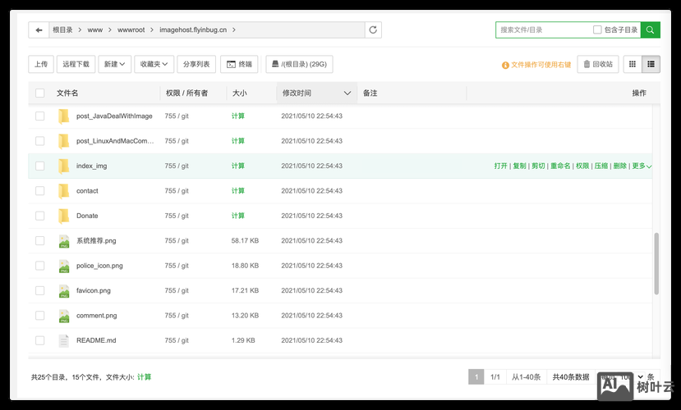Expand the 收藏夹 favorites dropdown

pyautogui.click(x=154, y=64)
